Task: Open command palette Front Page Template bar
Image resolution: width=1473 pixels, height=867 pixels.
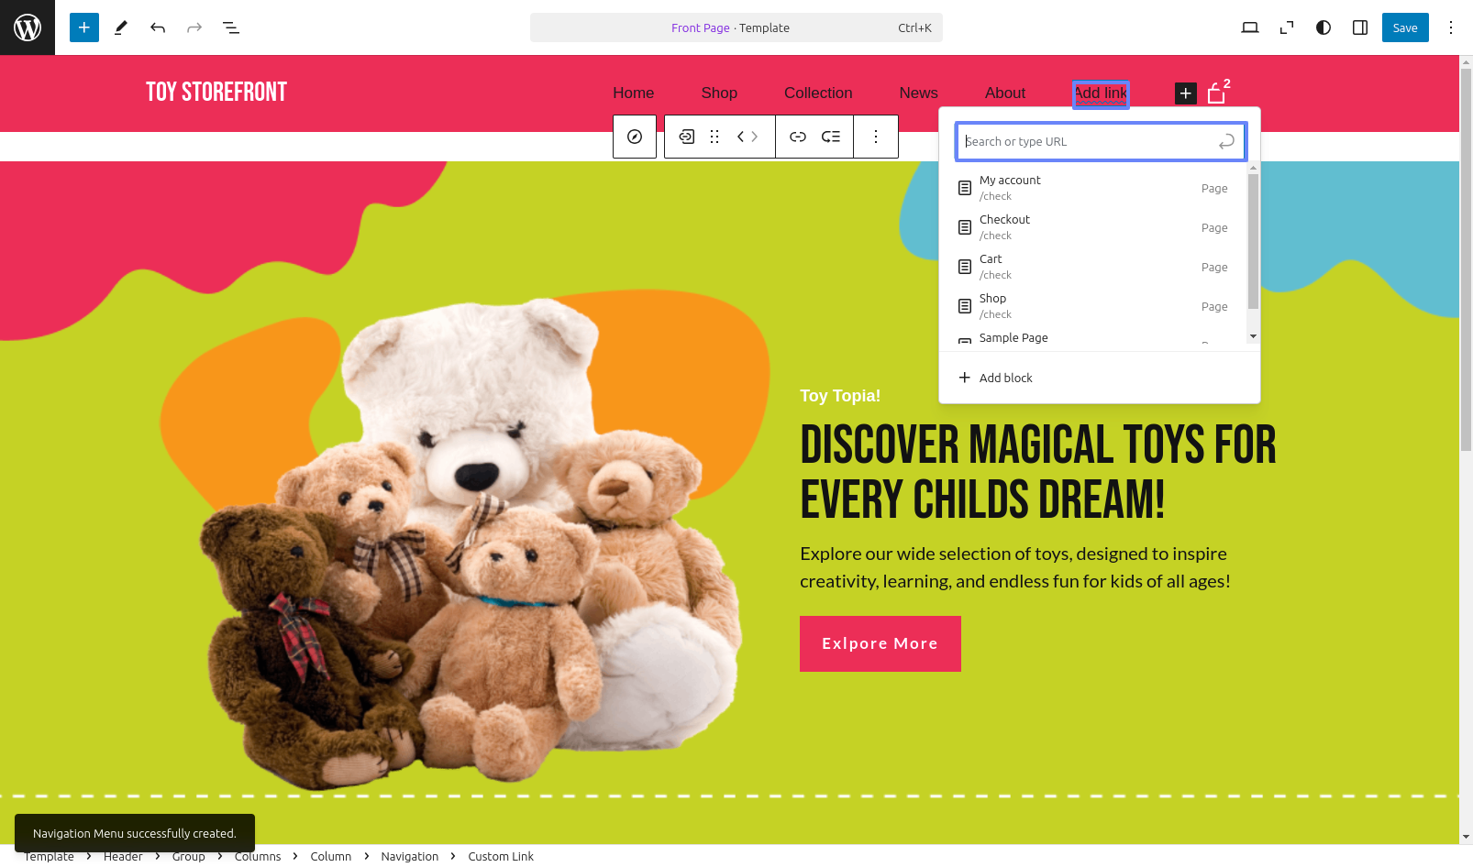Action: 736,27
